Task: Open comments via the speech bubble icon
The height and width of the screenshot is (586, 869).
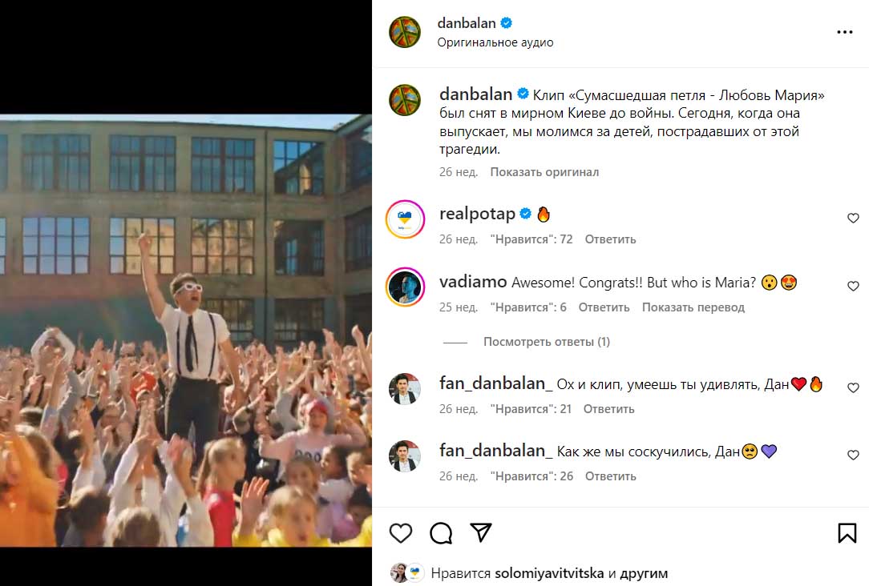Action: (440, 533)
